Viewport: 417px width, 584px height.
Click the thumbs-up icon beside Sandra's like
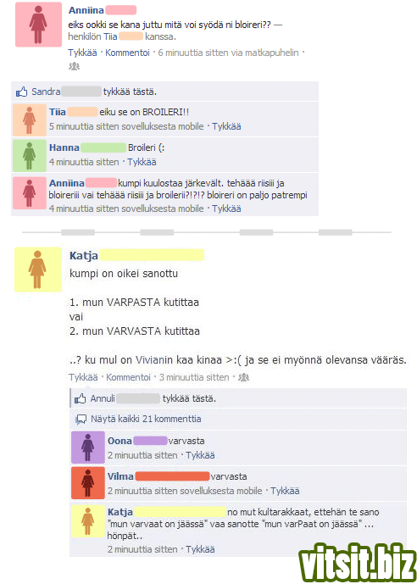tap(21, 92)
